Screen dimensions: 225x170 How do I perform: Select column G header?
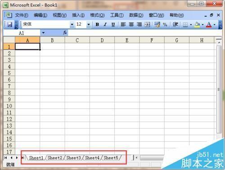[177, 40]
